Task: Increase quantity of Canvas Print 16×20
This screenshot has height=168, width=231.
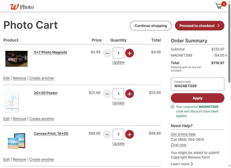Action: pyautogui.click(x=129, y=134)
